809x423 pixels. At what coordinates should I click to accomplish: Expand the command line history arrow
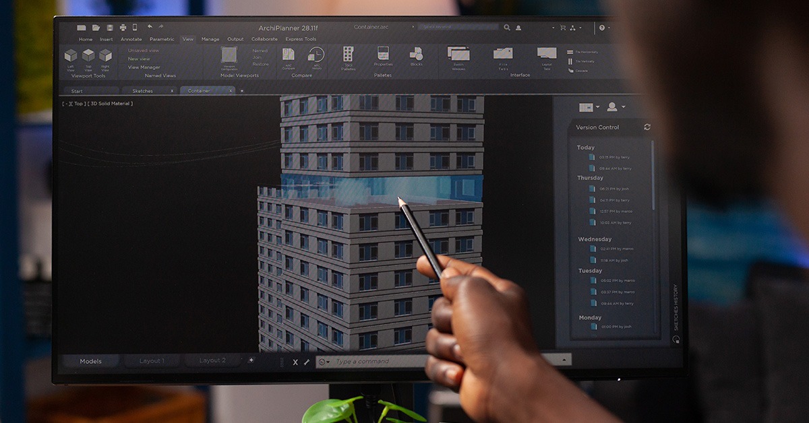tap(564, 360)
